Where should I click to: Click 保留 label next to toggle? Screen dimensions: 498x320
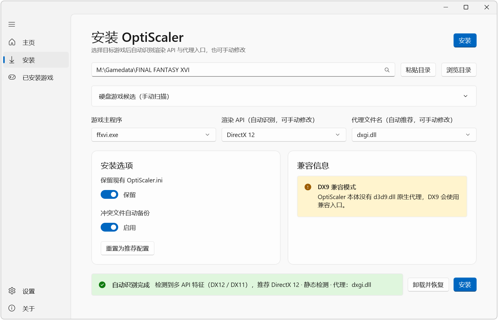pos(129,195)
